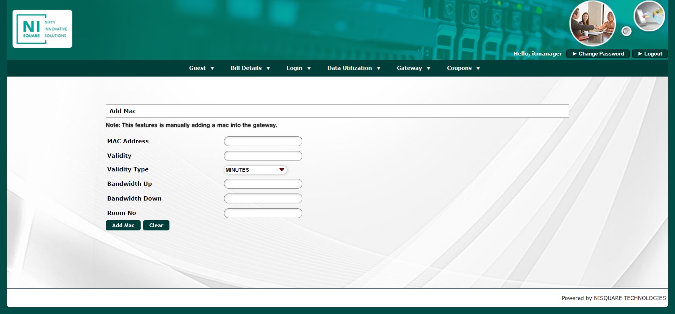Focus the MAC Address input field
675x314 pixels.
pyautogui.click(x=263, y=141)
